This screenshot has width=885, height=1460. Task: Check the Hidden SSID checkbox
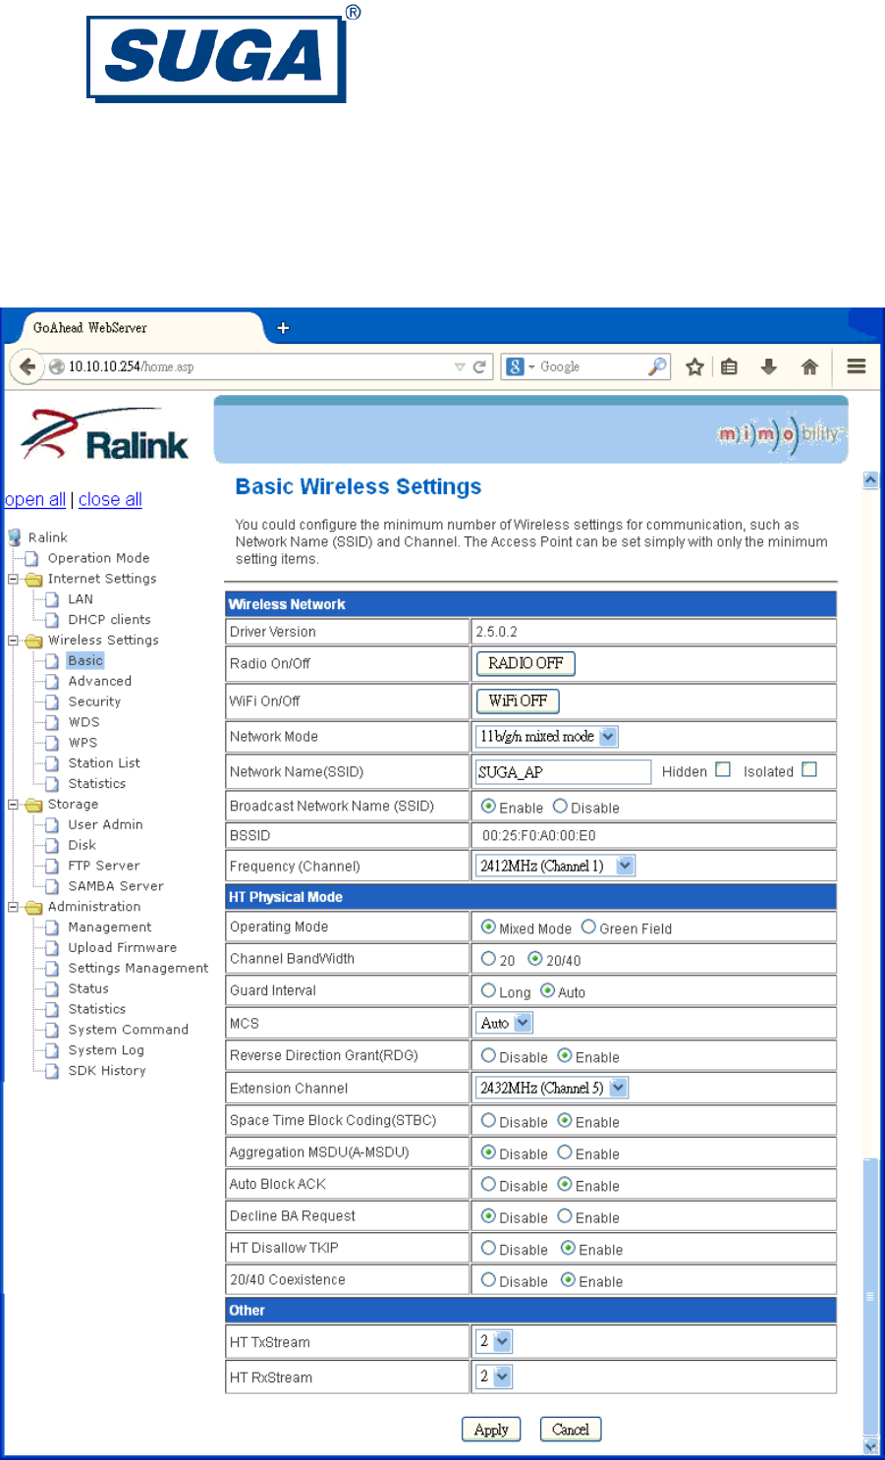723,769
